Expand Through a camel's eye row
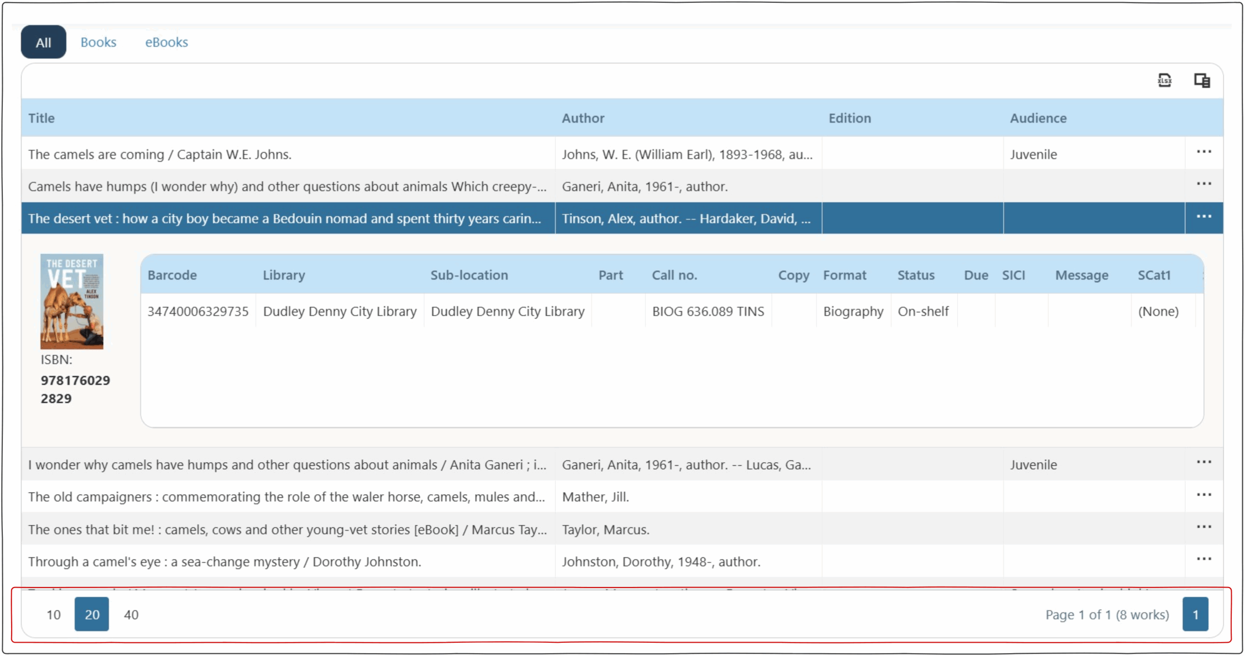The height and width of the screenshot is (656, 1245). (224, 562)
